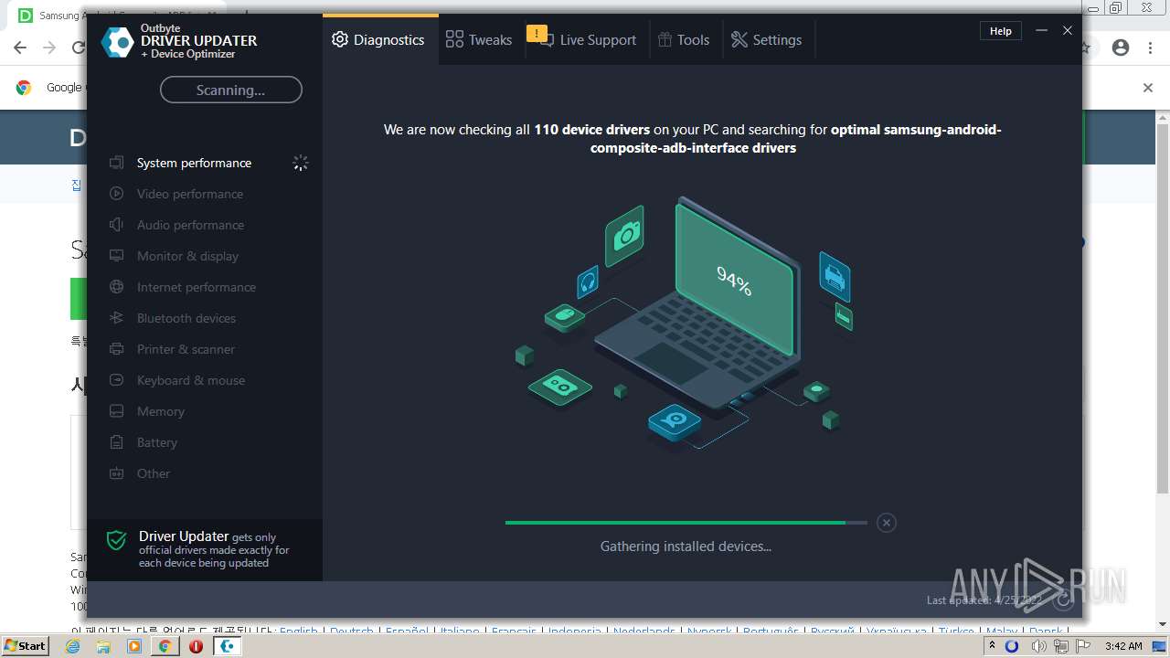Click the Memory icon
The height and width of the screenshot is (658, 1170).
click(116, 411)
